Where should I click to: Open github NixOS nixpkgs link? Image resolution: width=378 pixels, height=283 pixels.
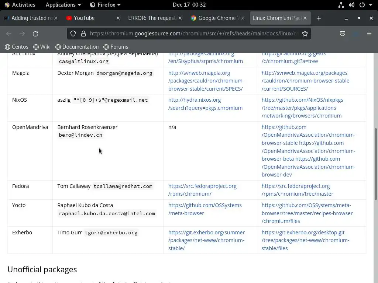point(302,108)
